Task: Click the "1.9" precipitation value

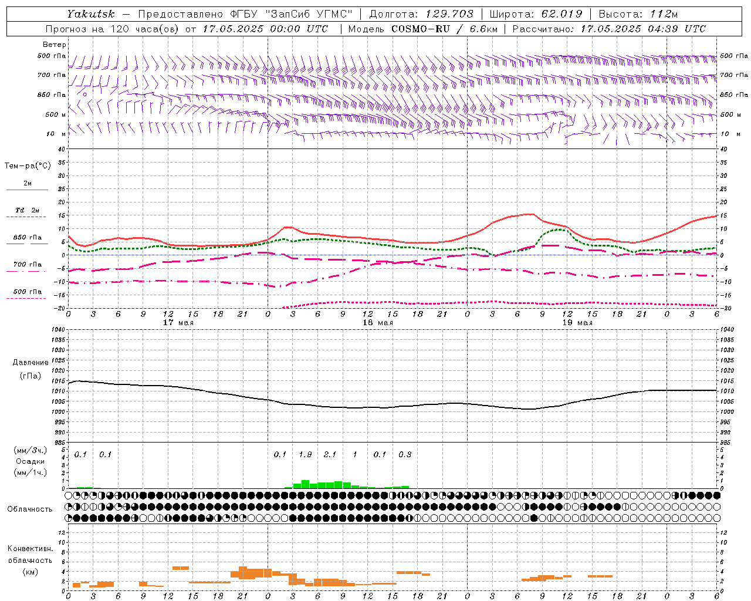Action: 305,454
